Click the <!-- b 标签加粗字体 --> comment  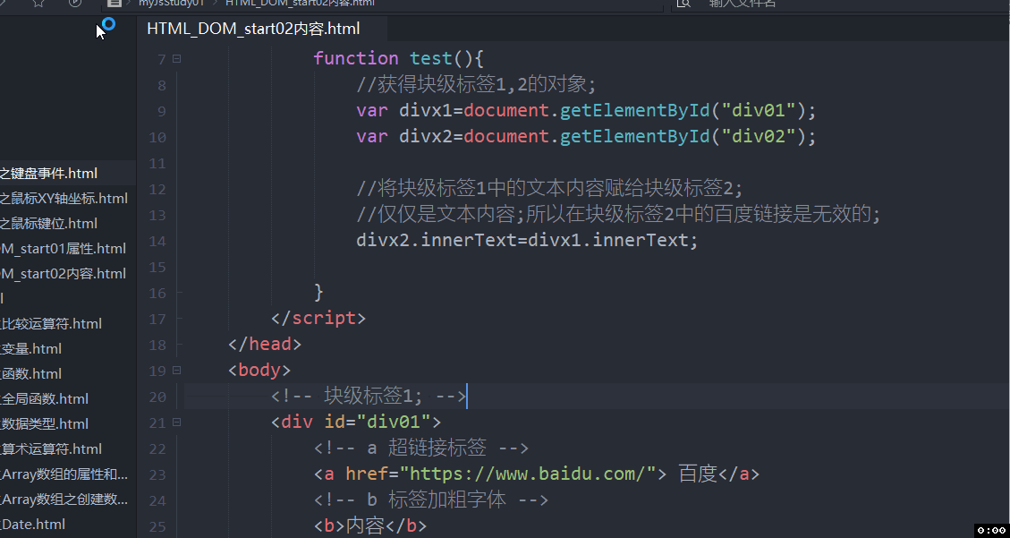[431, 500]
